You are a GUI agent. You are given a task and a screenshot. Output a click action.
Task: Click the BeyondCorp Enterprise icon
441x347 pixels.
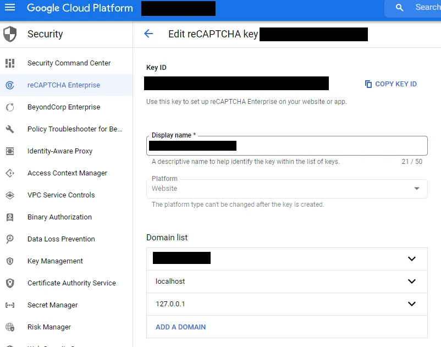[x=10, y=107]
